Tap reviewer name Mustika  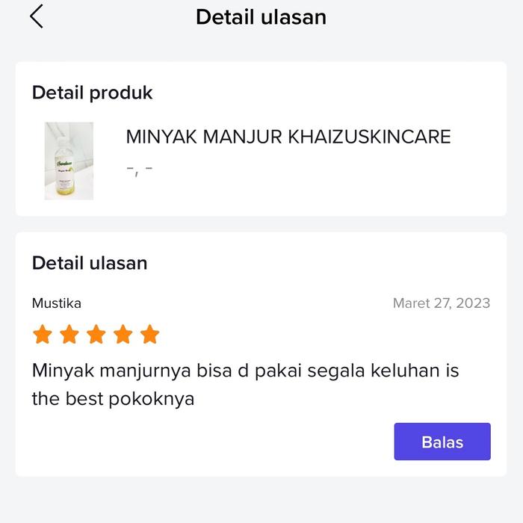[x=57, y=303]
